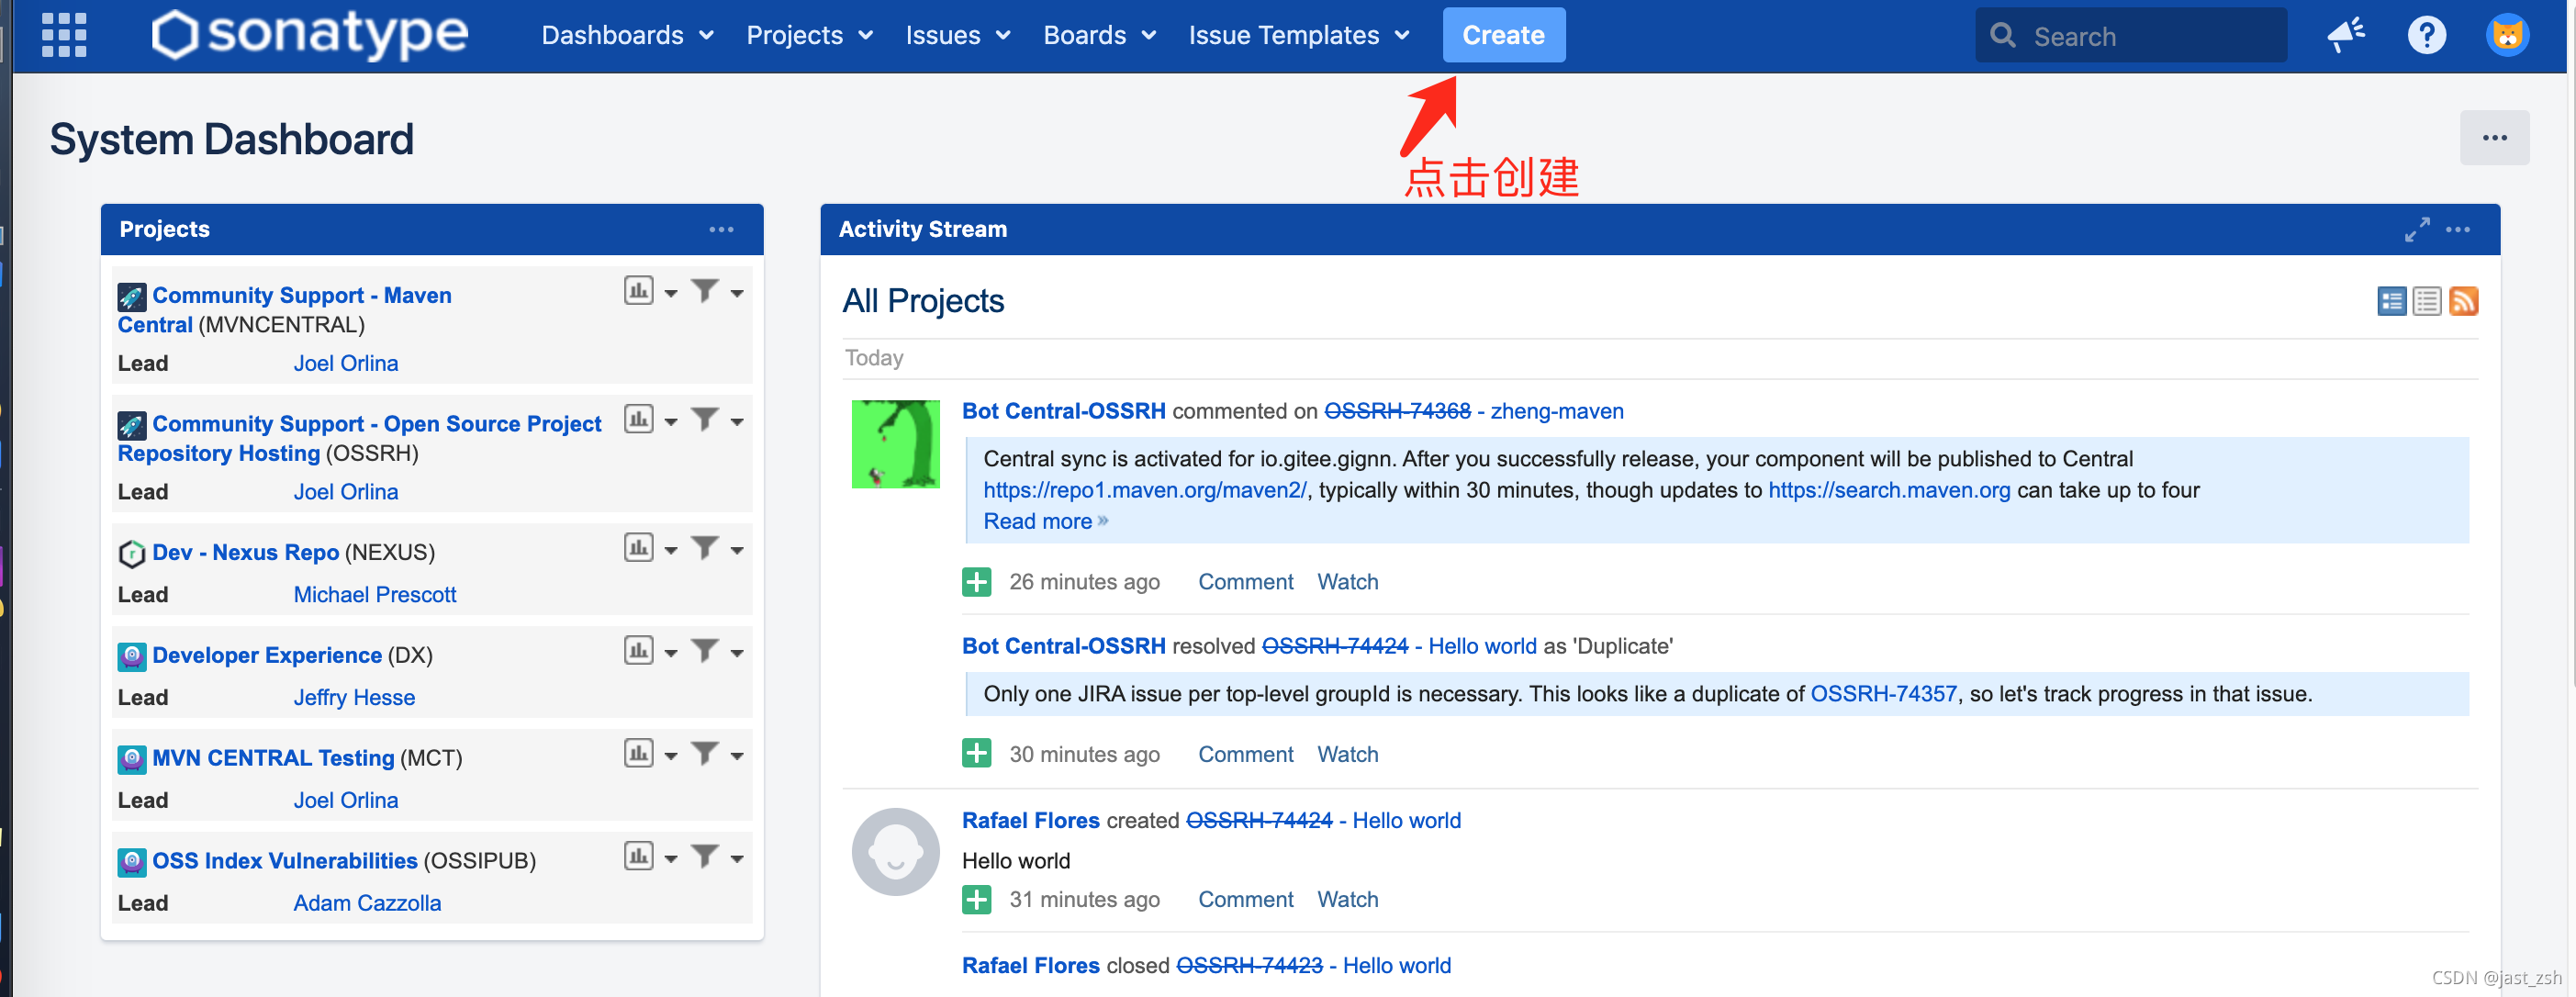Open Projects gadget options ellipsis
2576x997 pixels.
coord(721,230)
